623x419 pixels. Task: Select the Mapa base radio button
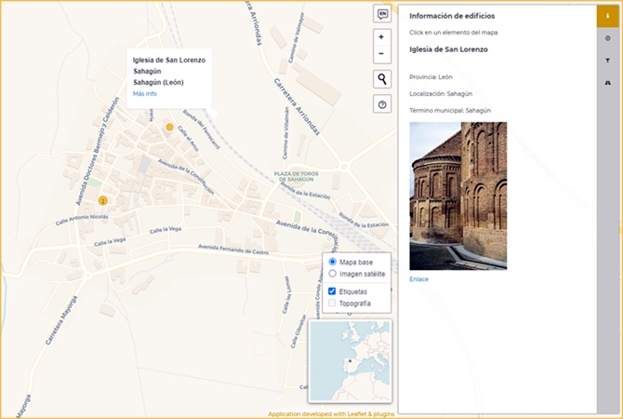click(x=333, y=263)
